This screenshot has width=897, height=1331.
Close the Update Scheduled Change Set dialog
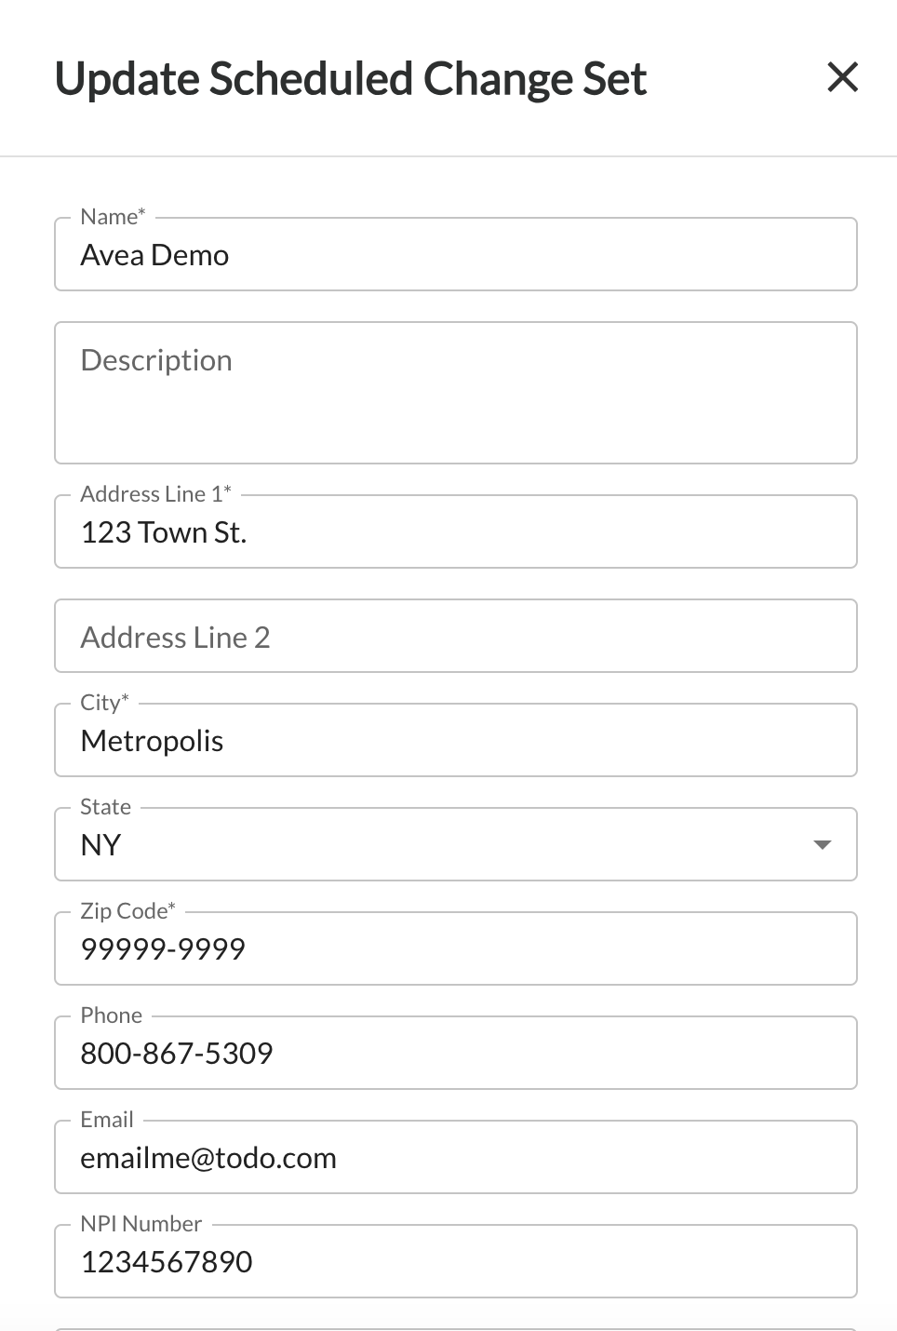click(x=842, y=77)
